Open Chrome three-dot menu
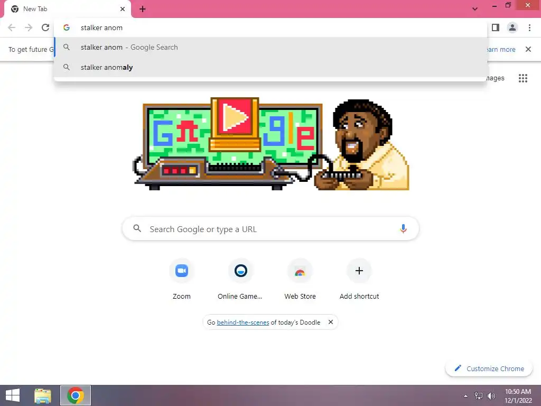 click(529, 27)
